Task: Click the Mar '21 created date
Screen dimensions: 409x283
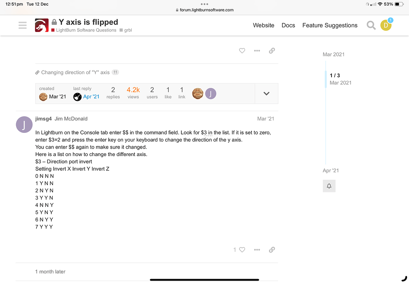Action: [58, 97]
